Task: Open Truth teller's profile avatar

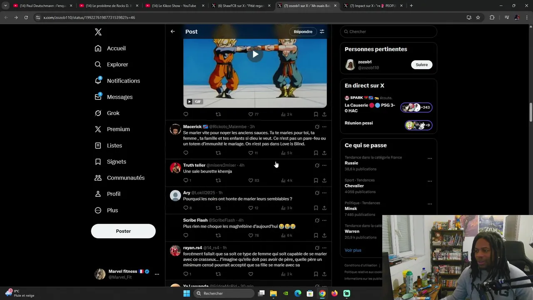Action: [175, 168]
